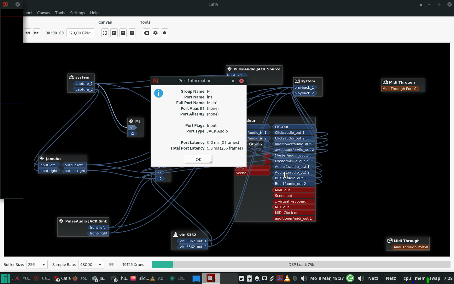Open the Sample Rate dropdown
The height and width of the screenshot is (284, 454).
point(91,264)
